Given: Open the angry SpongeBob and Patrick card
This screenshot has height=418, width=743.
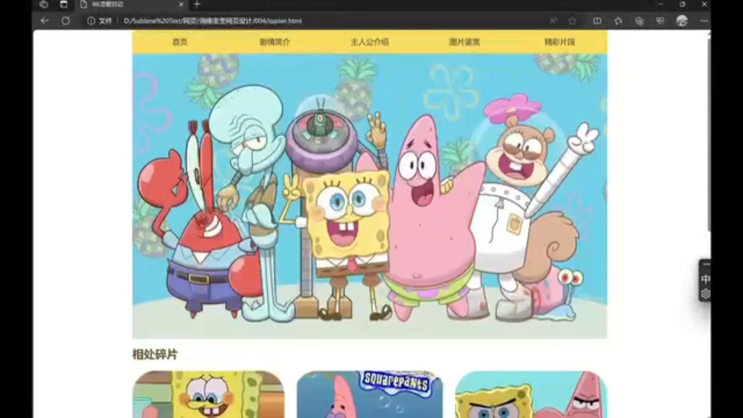Looking at the screenshot, I should [531, 394].
